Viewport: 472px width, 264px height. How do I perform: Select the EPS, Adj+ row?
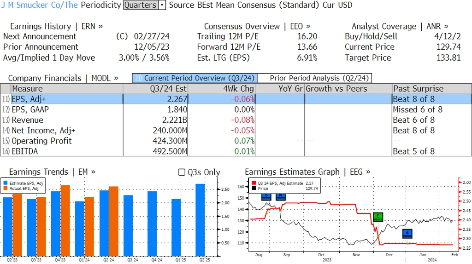[x=236, y=99]
